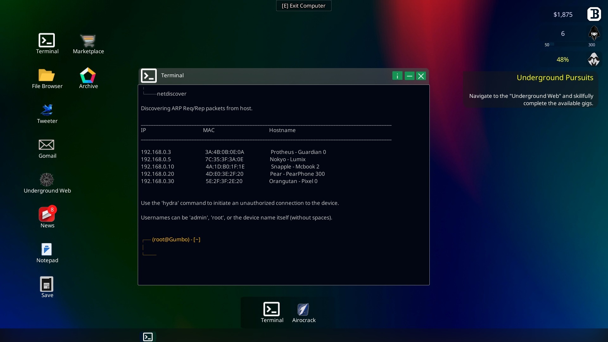Open the Archive application
This screenshot has width=608, height=342.
point(88,79)
